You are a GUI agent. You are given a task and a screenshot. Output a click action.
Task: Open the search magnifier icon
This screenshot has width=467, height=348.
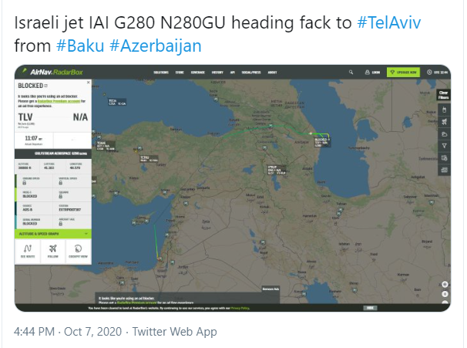coord(351,73)
